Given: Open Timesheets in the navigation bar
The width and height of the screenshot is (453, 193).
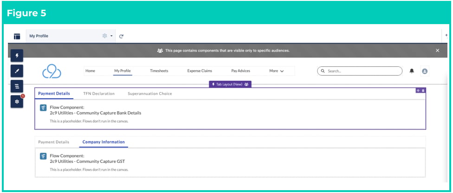Looking at the screenshot, I should coord(159,71).
